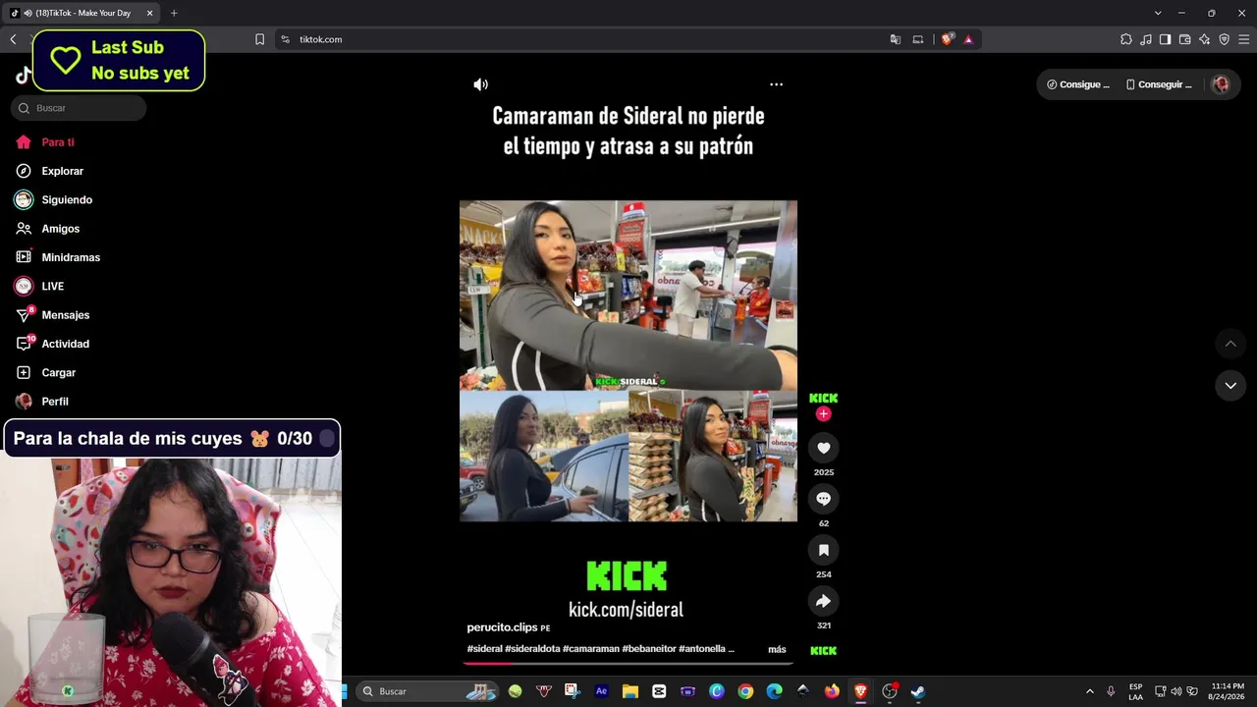Image resolution: width=1257 pixels, height=707 pixels.
Task: Bookmark this page in the browser toolbar
Action: (x=259, y=39)
